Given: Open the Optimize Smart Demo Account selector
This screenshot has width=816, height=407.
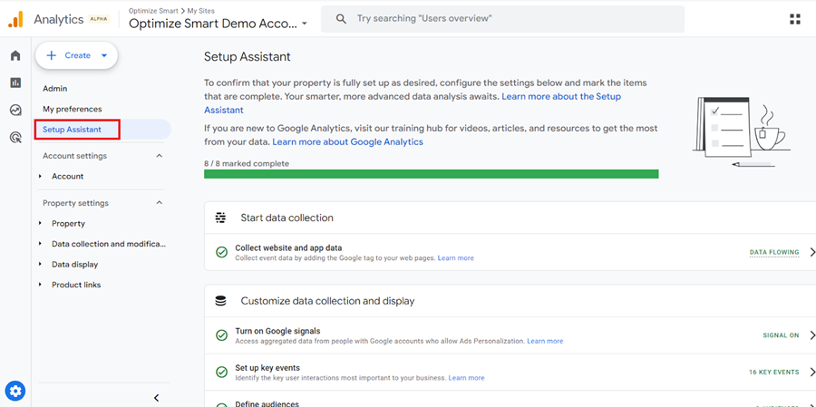Looking at the screenshot, I should 218,24.
